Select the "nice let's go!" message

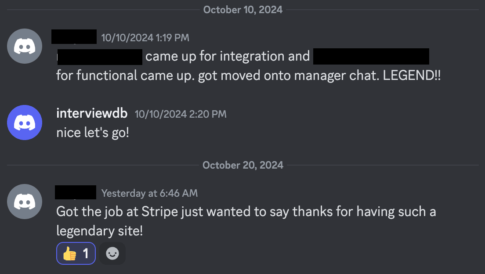(93, 132)
